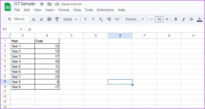
Task: Toggle bold formatting
Action: click(x=176, y=19)
